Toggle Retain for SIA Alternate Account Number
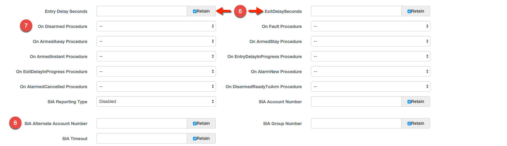This screenshot has width=507, height=146. (x=195, y=124)
